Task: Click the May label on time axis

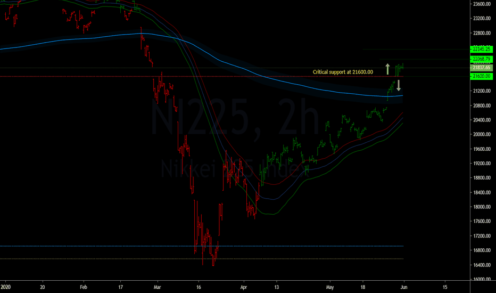Action: (x=329, y=287)
